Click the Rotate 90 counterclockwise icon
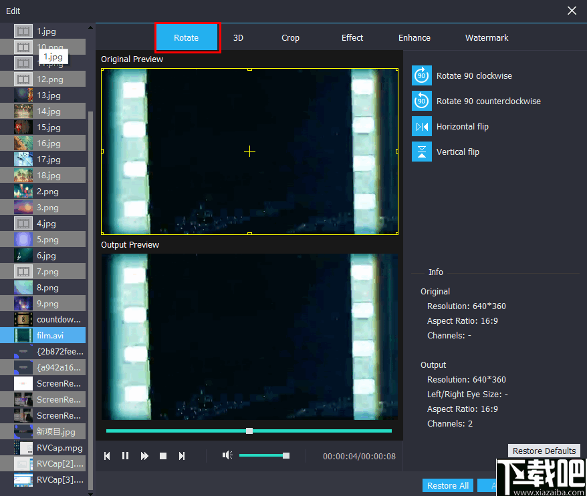 (421, 101)
